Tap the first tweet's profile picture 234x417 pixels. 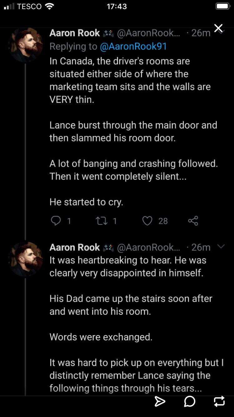point(26,45)
